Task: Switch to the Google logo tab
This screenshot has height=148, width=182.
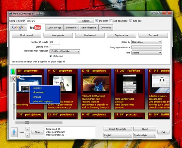Action: (18, 27)
